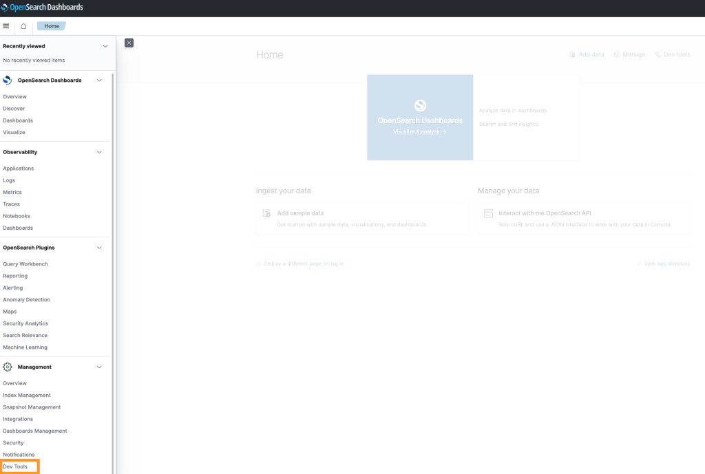Click the Add data icon at the top right
705x474 pixels.
pos(572,54)
